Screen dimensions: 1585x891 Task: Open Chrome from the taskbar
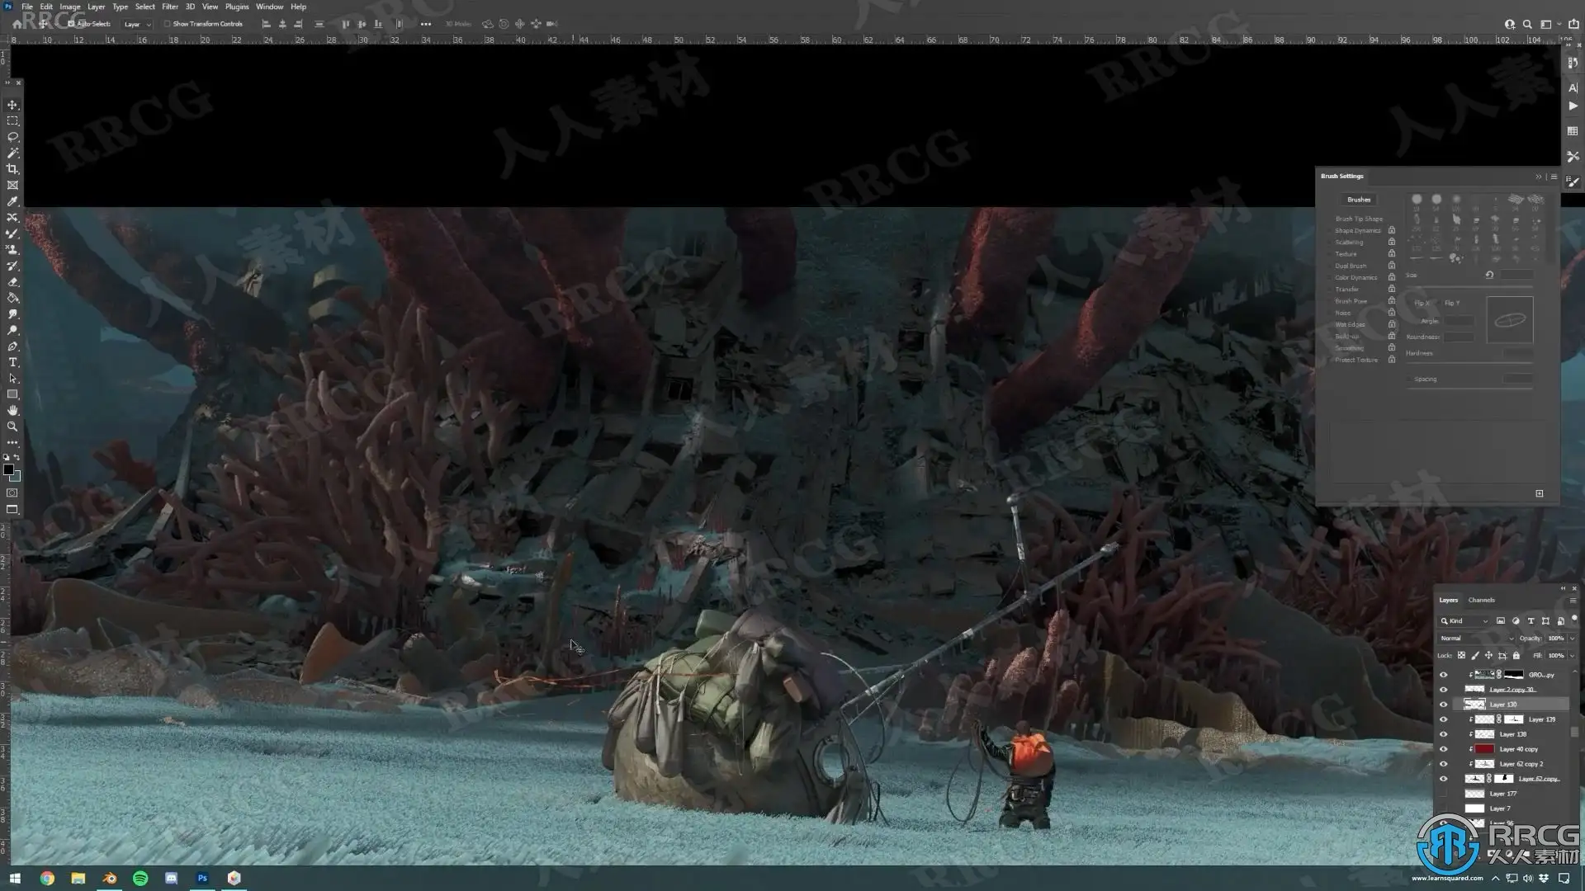point(47,879)
